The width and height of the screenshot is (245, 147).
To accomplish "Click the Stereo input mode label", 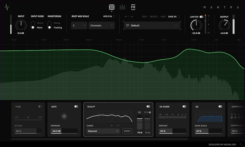I will pos(40,23).
